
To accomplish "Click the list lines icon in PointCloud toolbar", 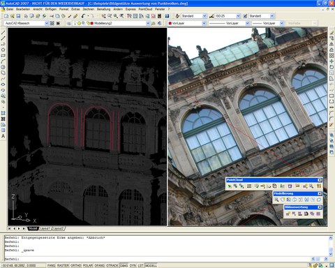I will 249,186.
